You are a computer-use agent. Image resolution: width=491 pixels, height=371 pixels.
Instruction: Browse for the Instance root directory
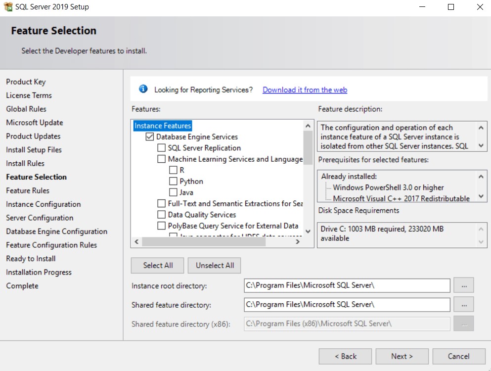(x=464, y=285)
